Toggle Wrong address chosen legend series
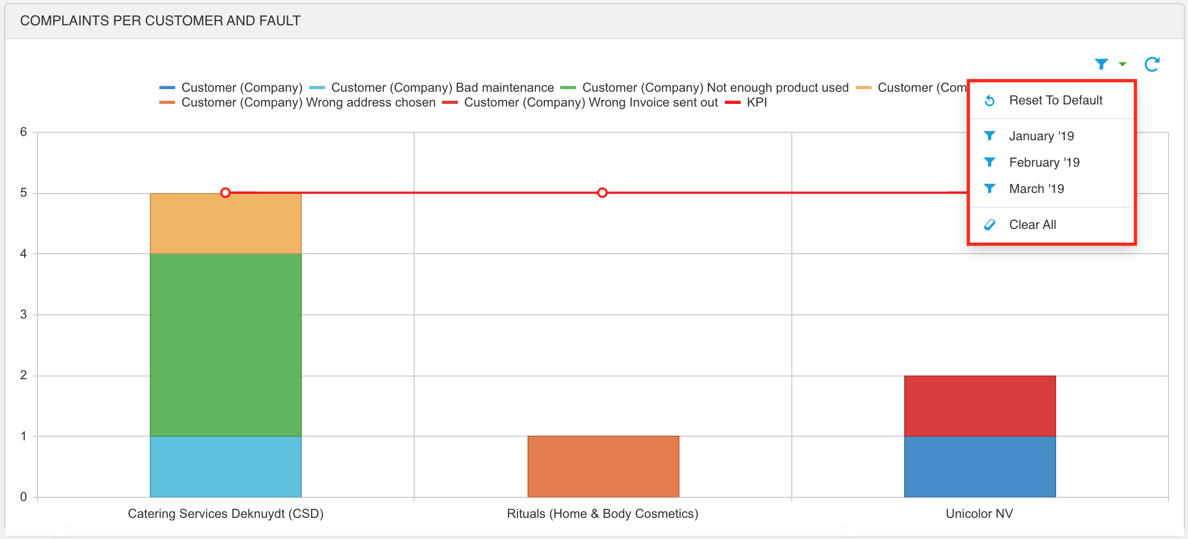Image resolution: width=1188 pixels, height=539 pixels. click(298, 102)
